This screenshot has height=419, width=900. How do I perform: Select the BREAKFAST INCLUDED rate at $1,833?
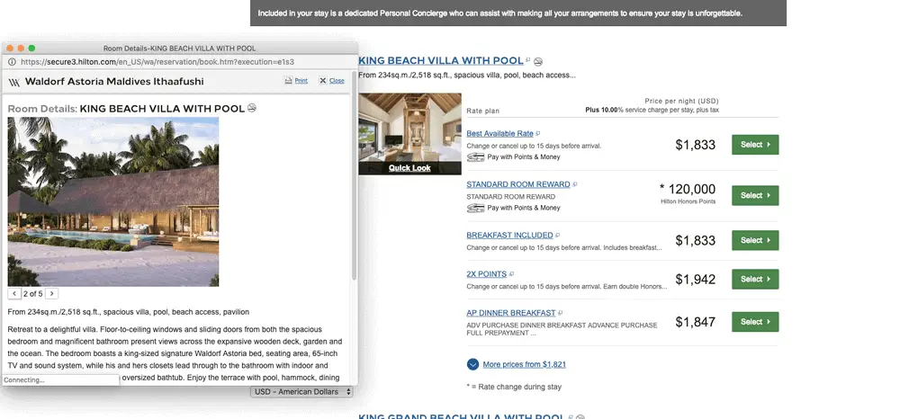(755, 240)
